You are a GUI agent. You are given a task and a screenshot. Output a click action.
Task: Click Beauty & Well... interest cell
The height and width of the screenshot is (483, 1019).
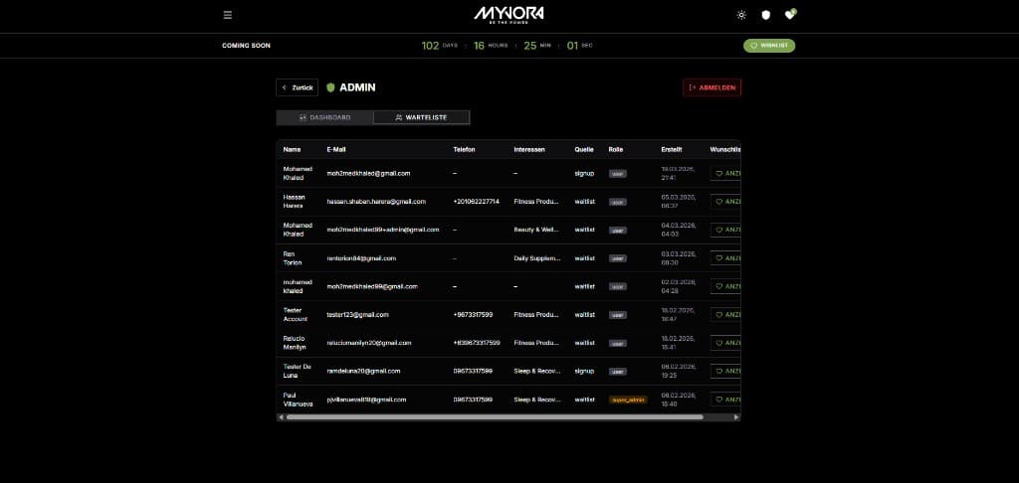[536, 230]
